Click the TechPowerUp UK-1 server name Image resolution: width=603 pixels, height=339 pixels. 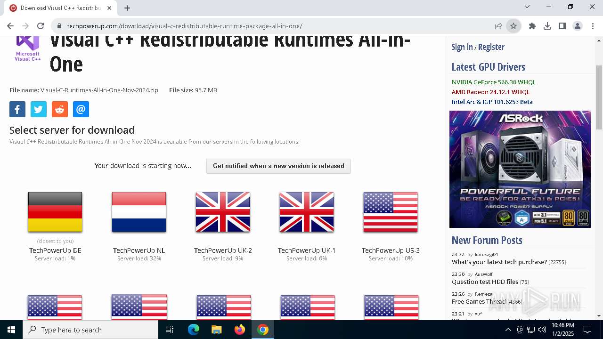coord(307,250)
